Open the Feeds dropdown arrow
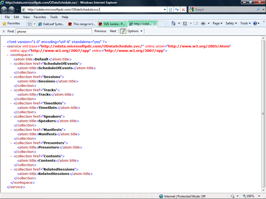266x199 pixels. pyautogui.click(x=190, y=23)
